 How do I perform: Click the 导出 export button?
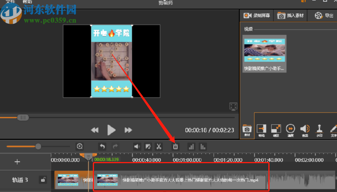coord(325,16)
